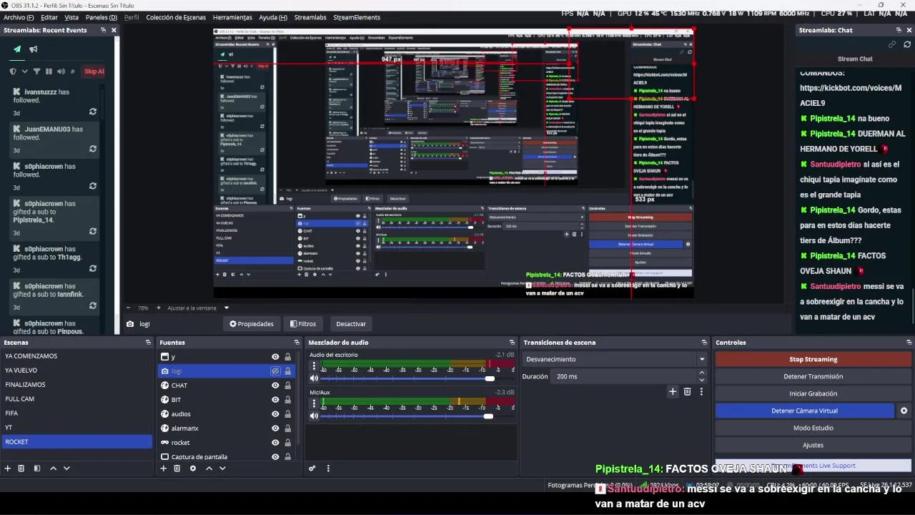Remove the selected source with the trash icon

(177, 469)
